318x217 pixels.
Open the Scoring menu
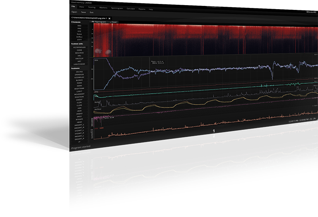coord(92,8)
